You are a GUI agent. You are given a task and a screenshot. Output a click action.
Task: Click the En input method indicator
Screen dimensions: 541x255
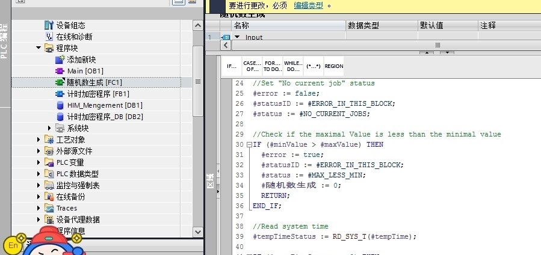coord(13,245)
